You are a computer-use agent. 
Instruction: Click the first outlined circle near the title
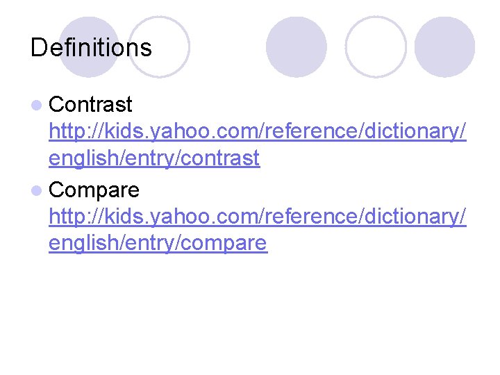pyautogui.click(x=160, y=47)
